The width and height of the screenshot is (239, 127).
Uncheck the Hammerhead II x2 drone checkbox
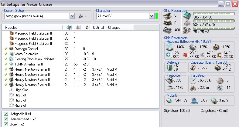click(6, 119)
